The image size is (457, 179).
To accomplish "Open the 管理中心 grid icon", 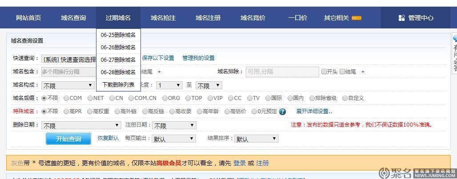I will pyautogui.click(x=401, y=18).
